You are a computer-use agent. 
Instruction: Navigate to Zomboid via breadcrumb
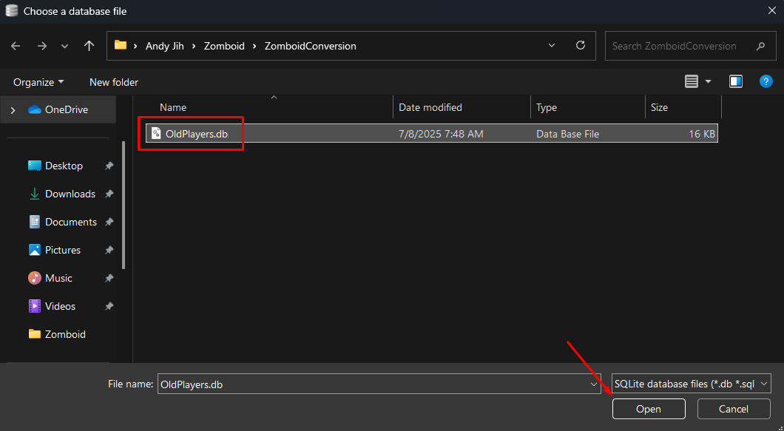[x=224, y=45]
